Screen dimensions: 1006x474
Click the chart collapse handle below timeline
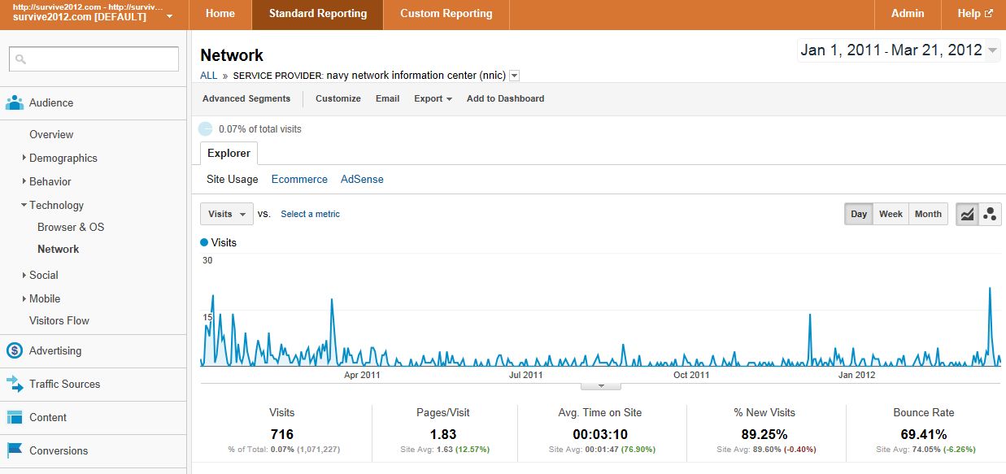[x=601, y=385]
